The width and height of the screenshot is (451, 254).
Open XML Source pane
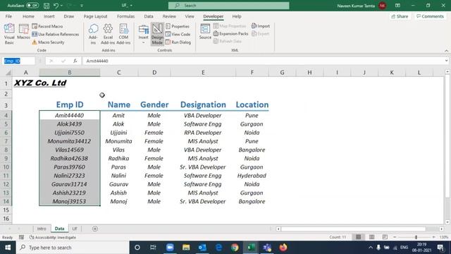coord(205,32)
